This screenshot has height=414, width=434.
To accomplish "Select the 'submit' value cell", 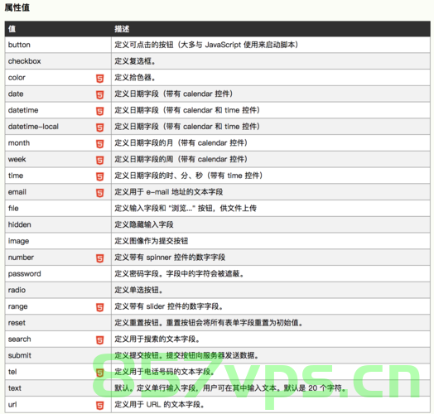I will [58, 355].
